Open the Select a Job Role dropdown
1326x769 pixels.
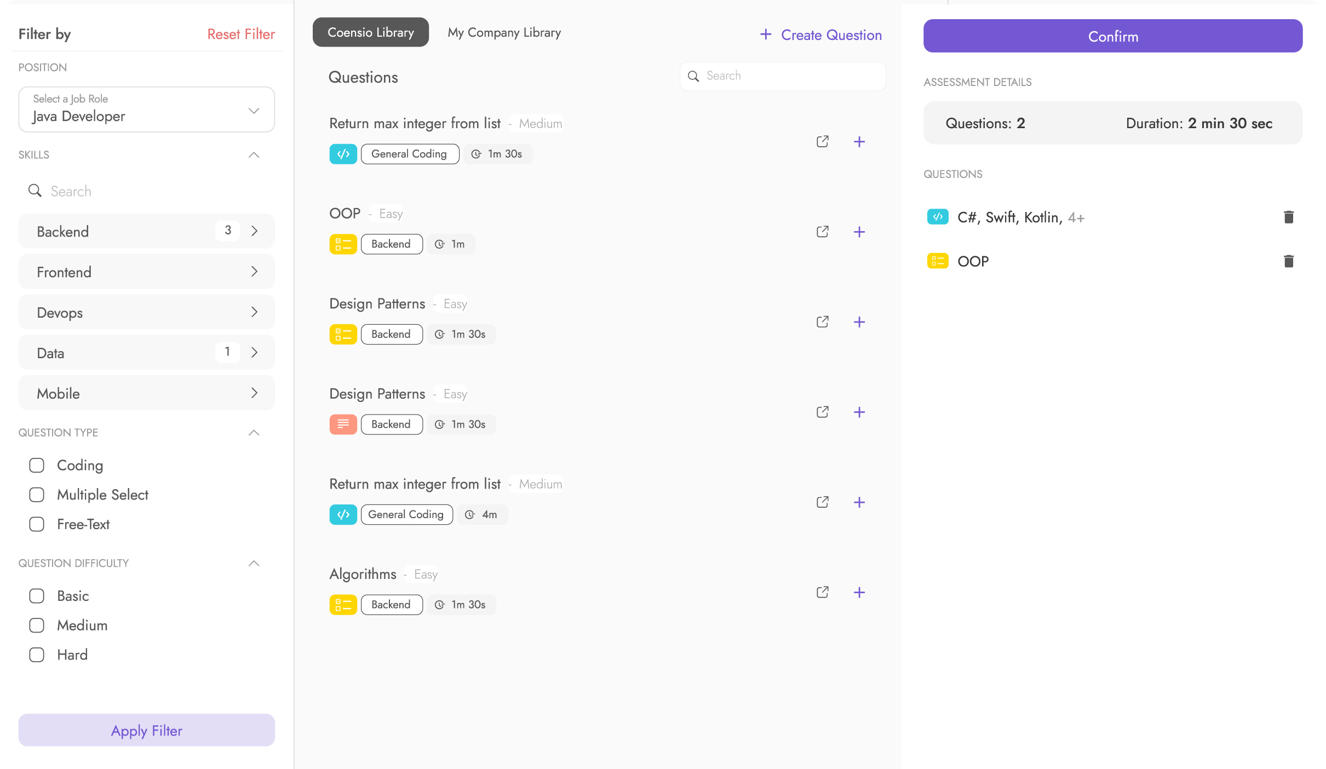pyautogui.click(x=146, y=110)
